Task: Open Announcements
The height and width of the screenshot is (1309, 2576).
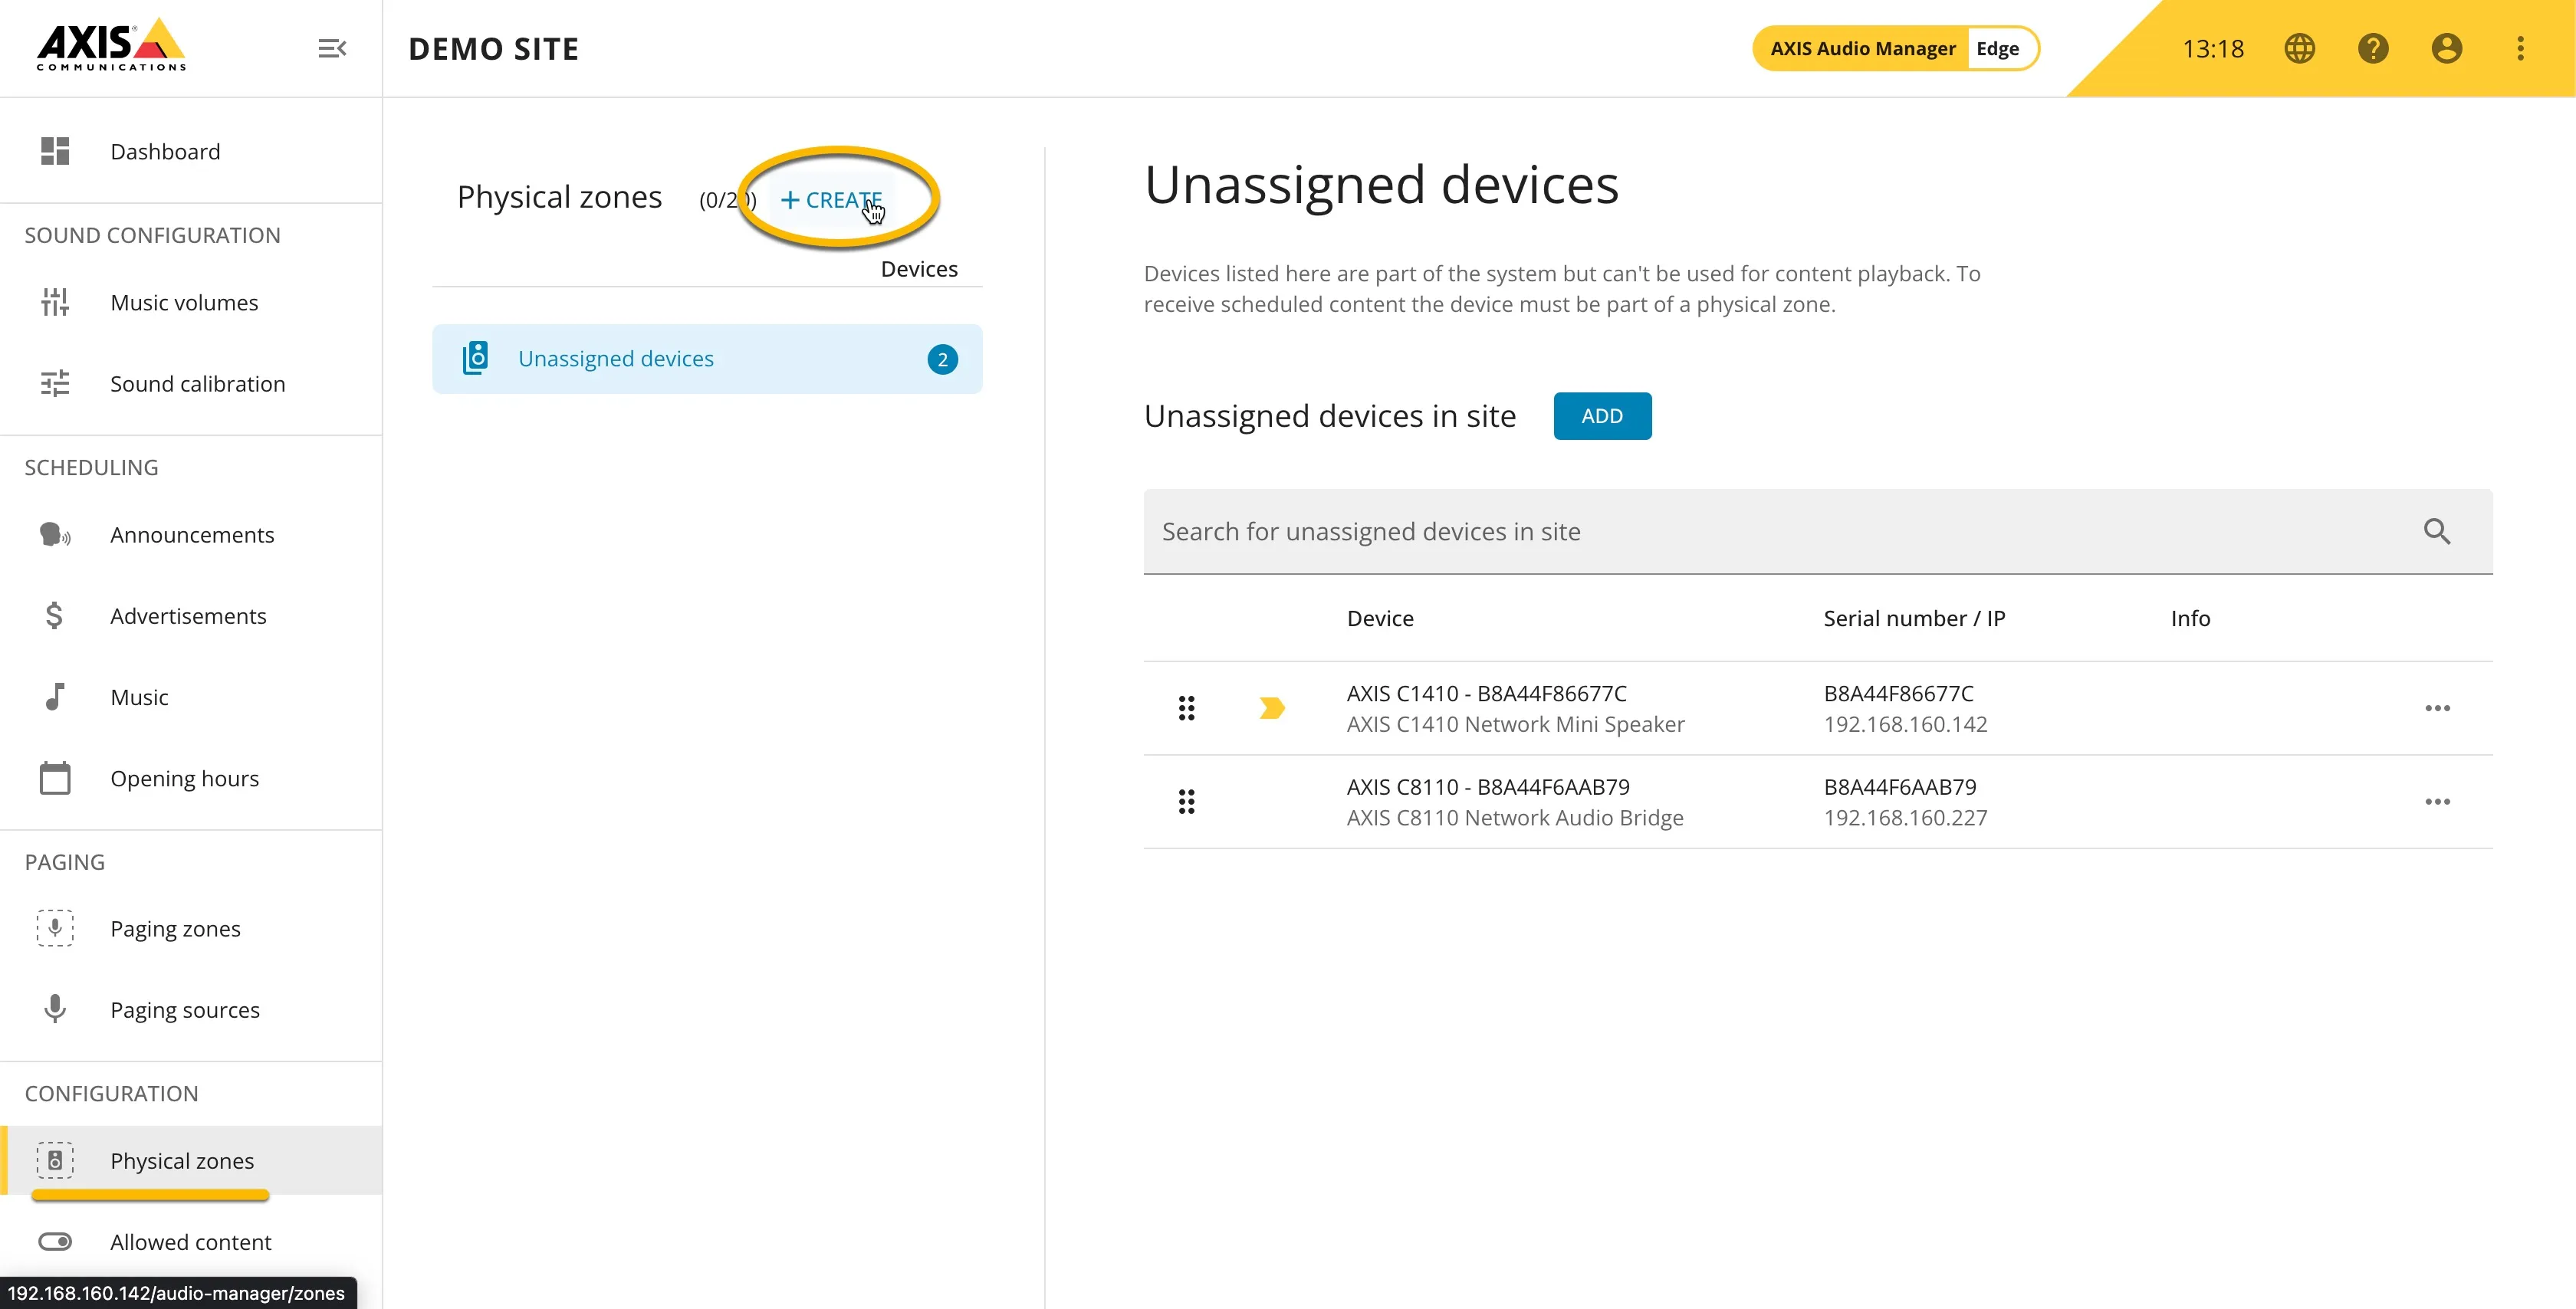Action: 191,534
